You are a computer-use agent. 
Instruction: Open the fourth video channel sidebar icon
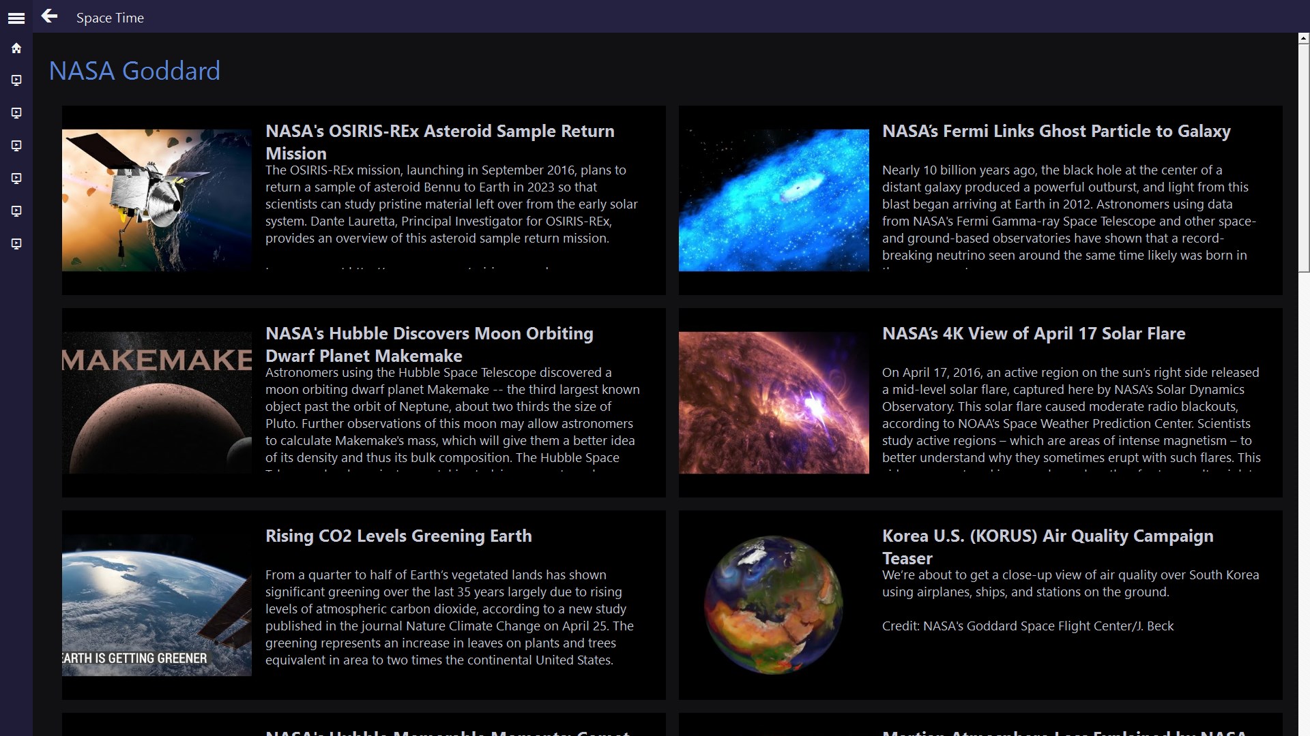(16, 179)
